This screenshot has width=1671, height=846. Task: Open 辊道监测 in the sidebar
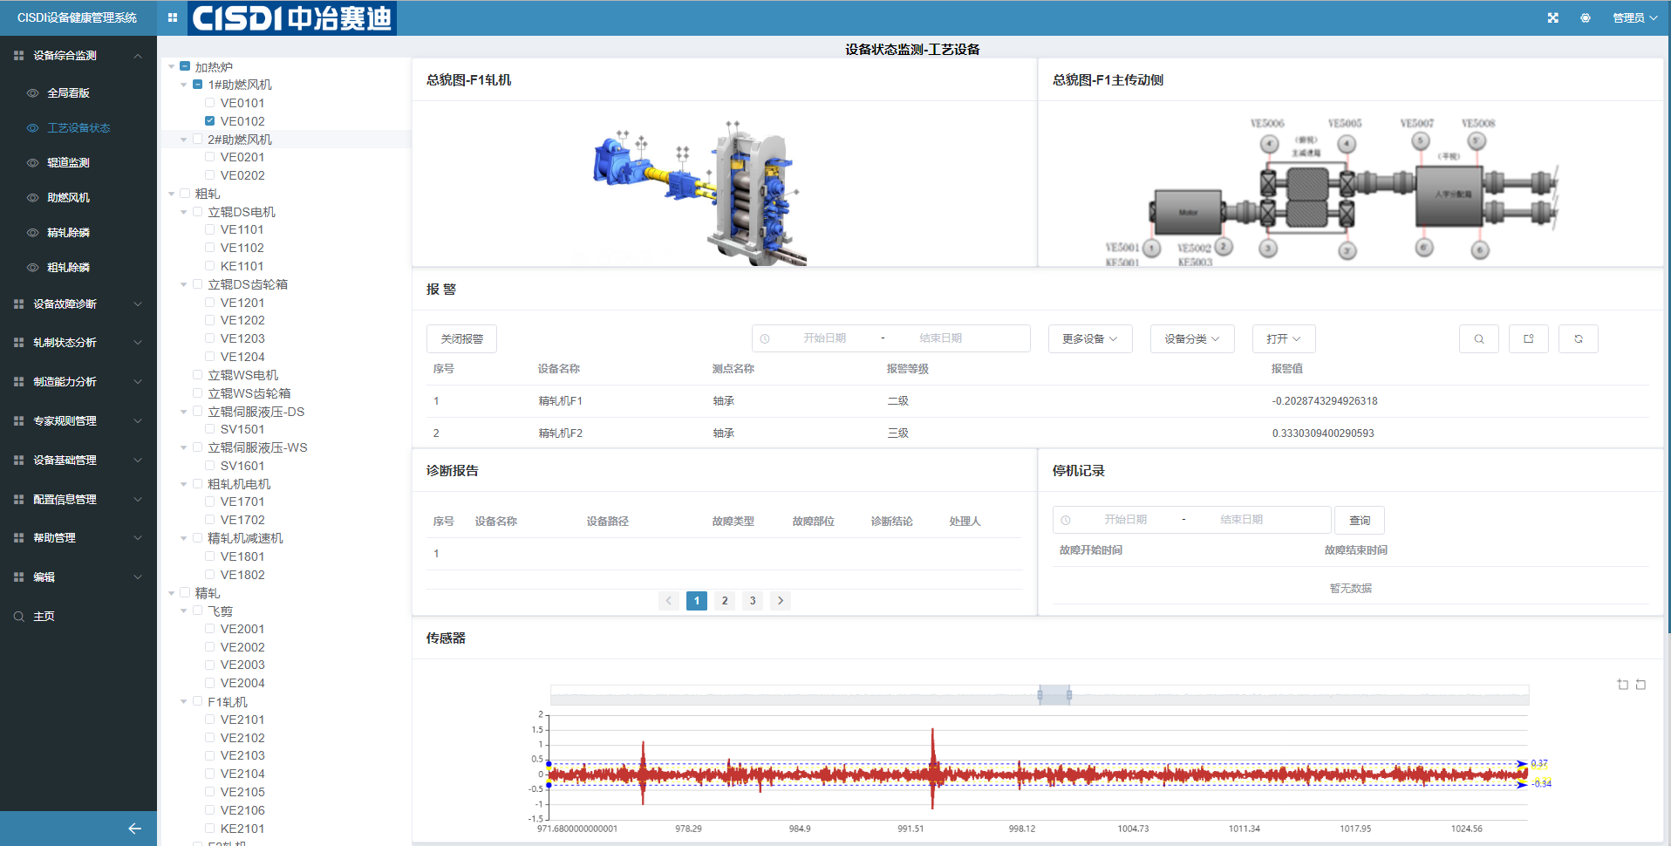tap(68, 162)
